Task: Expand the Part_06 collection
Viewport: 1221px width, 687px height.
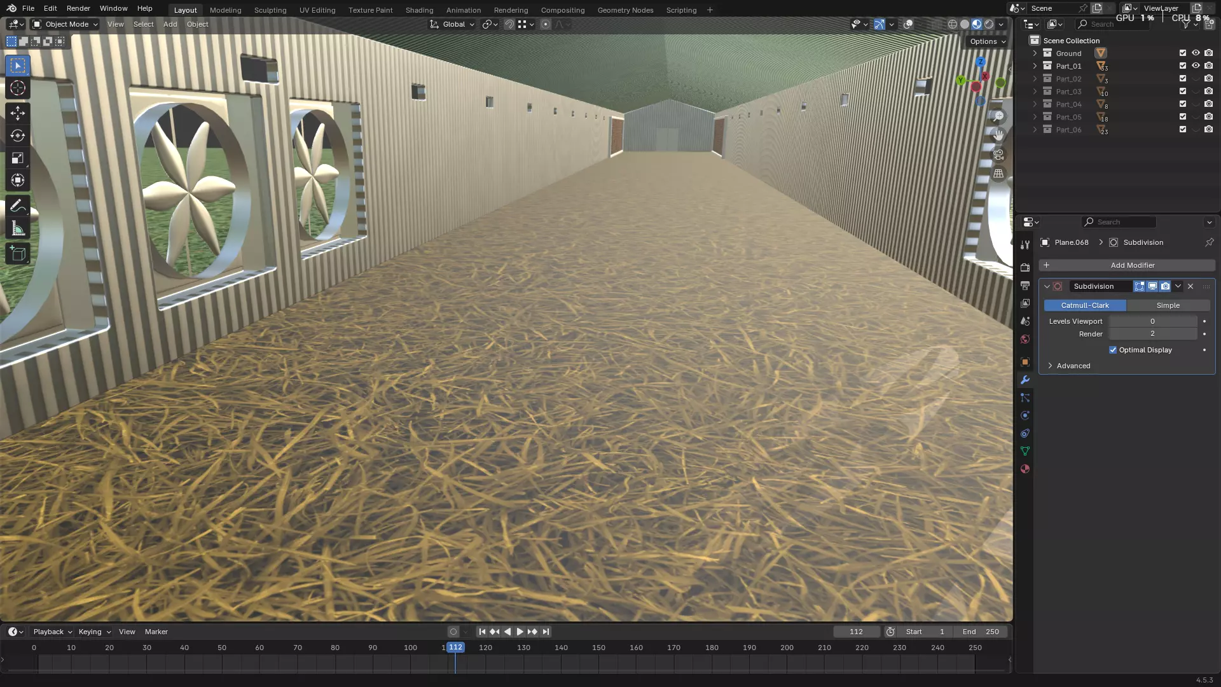Action: tap(1035, 129)
